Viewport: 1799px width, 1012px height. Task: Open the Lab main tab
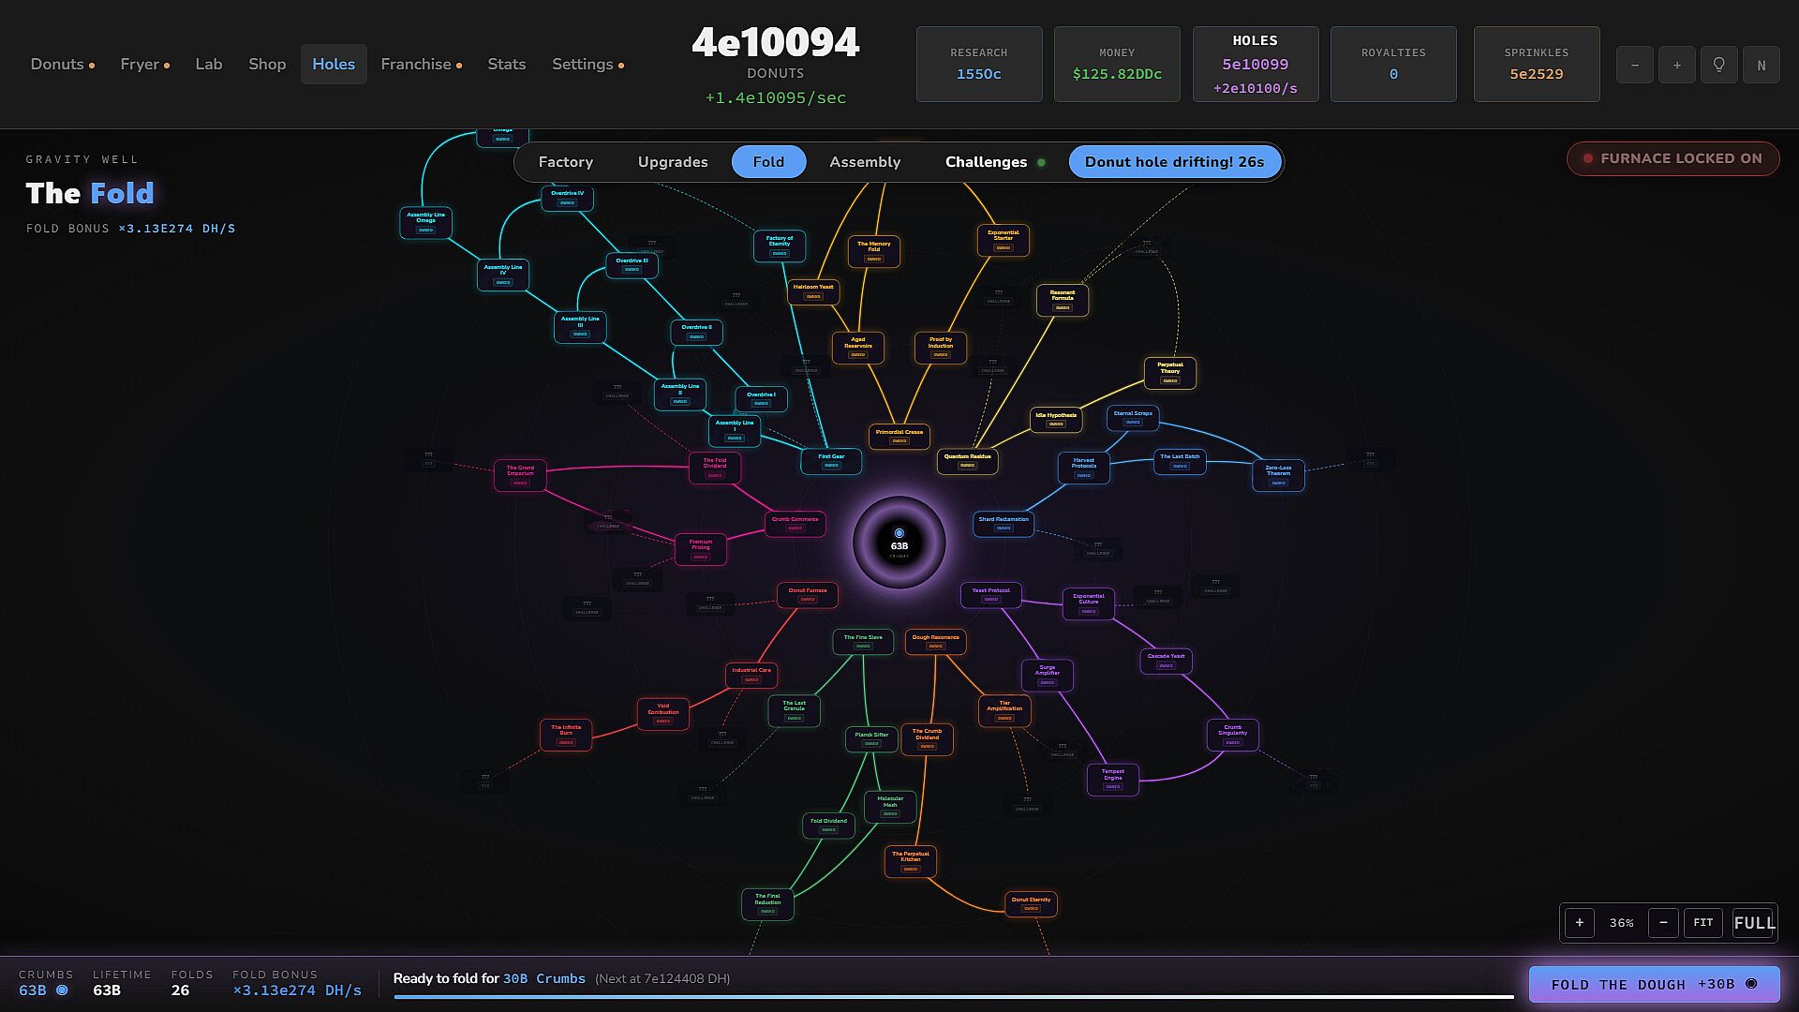(x=209, y=64)
